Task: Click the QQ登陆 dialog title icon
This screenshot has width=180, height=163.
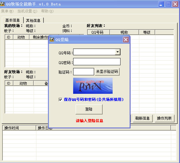Action: click(52, 39)
